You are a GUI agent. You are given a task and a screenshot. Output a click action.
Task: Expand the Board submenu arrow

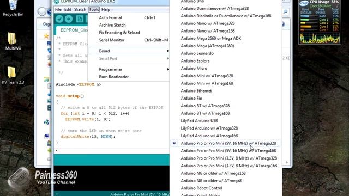167,51
